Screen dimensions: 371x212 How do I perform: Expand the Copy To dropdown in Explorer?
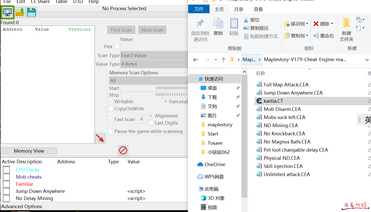(307, 35)
